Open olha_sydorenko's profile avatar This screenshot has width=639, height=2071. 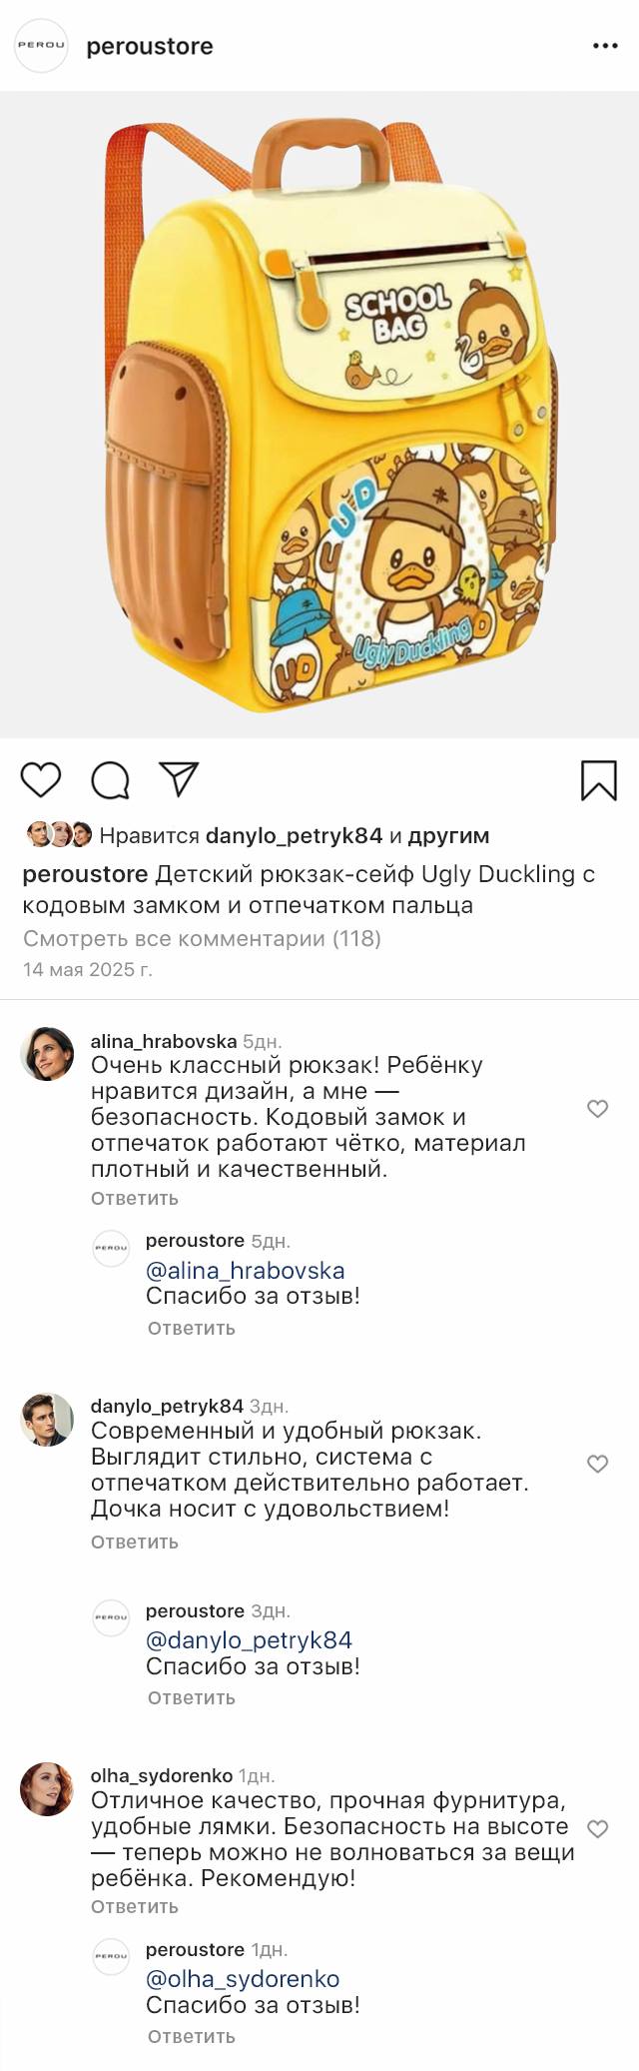47,1788
